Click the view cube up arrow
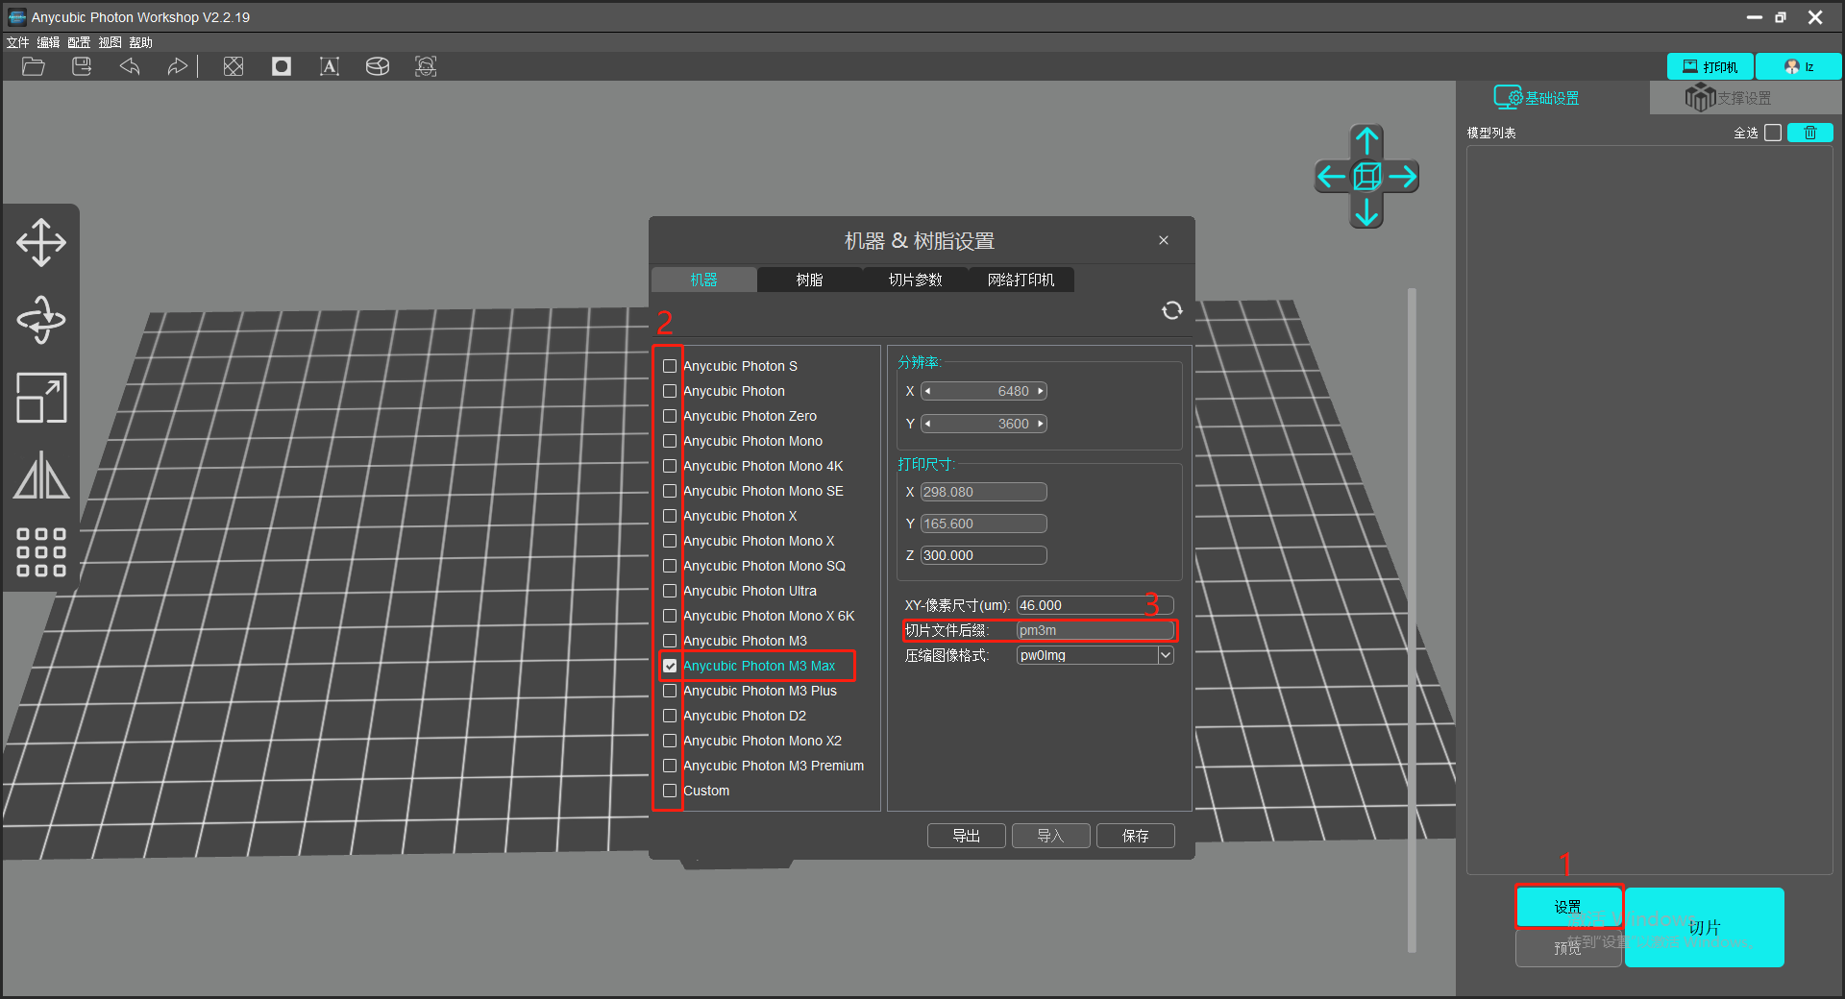This screenshot has width=1845, height=999. pos(1366,141)
